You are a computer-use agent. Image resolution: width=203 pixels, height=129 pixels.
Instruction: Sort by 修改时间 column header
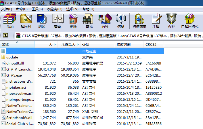[129, 44]
